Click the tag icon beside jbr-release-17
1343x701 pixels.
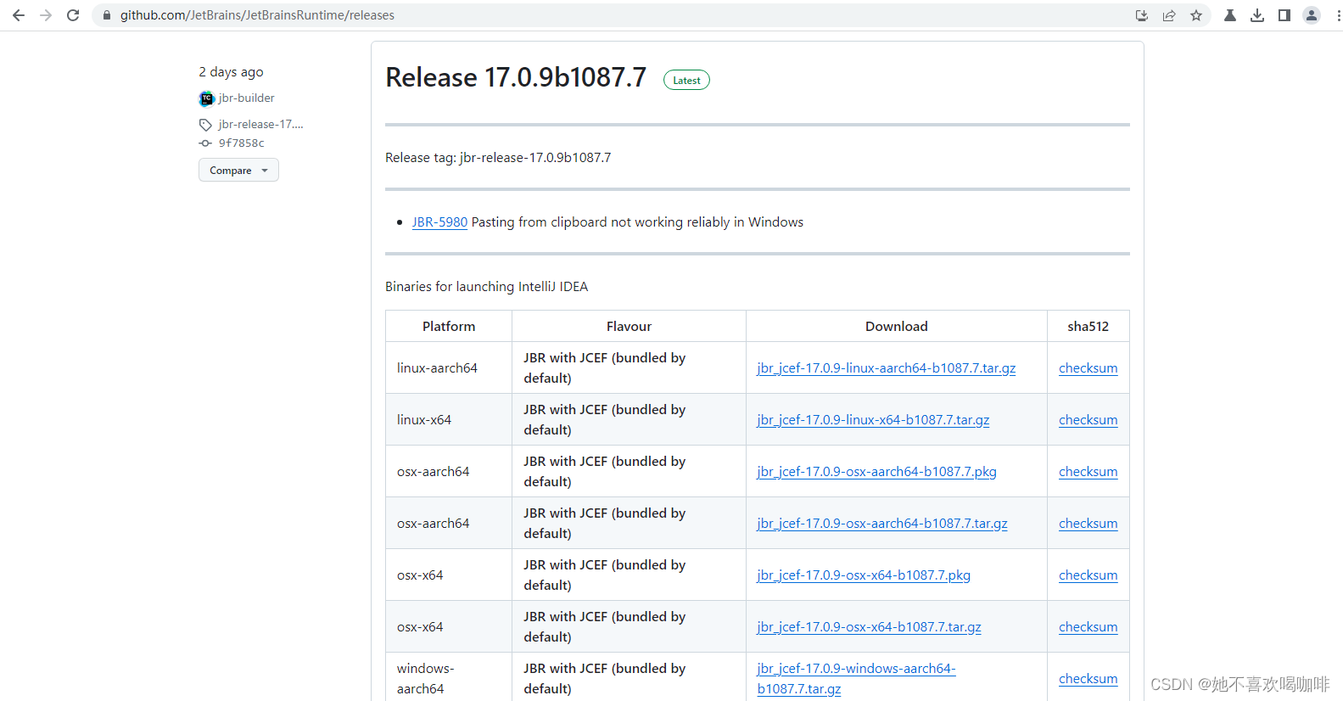[205, 125]
